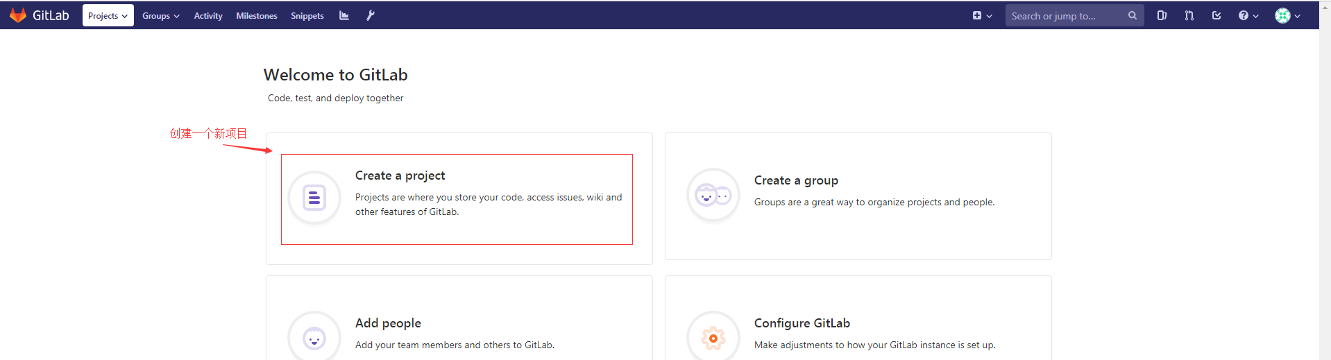
Task: Open the Admin area wrench icon
Action: click(x=371, y=15)
